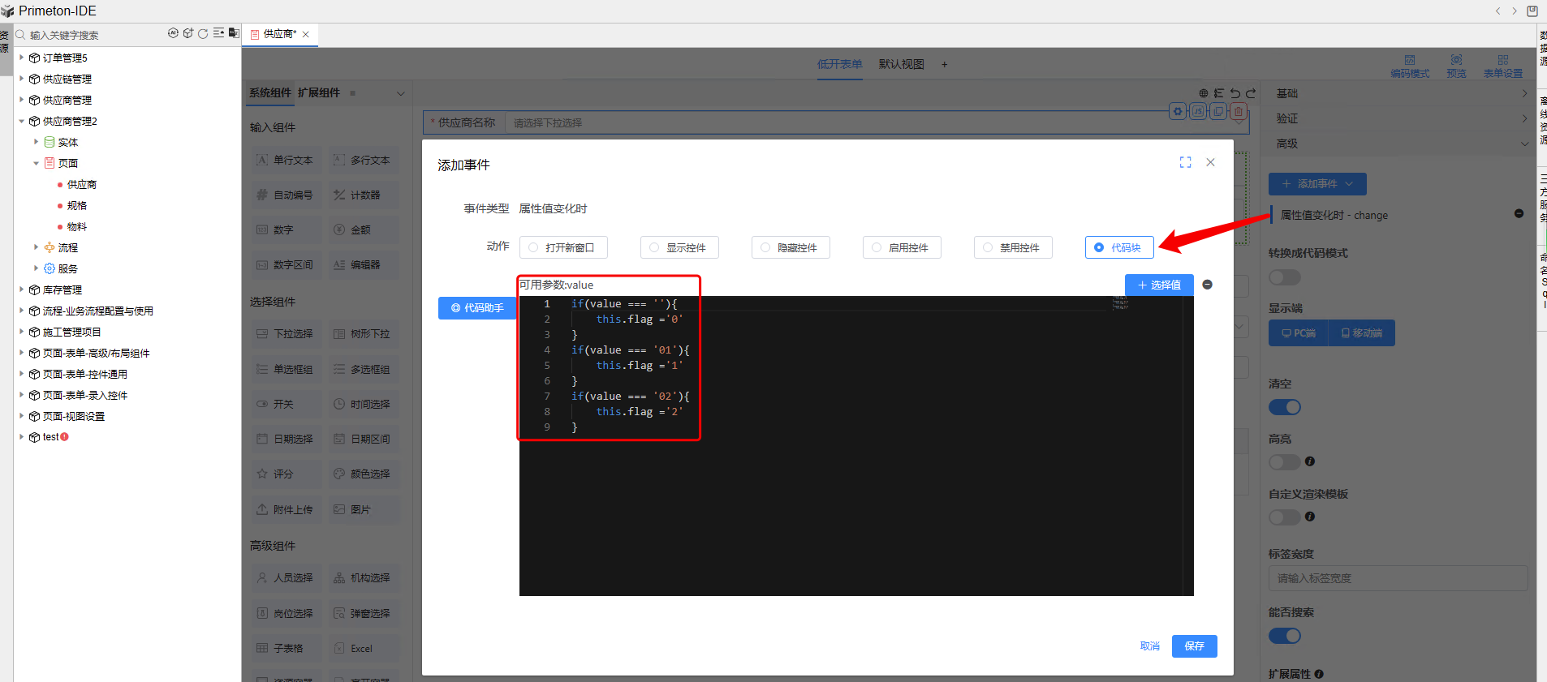Click 取消 to cancel the dialog
1547x682 pixels.
tap(1149, 646)
